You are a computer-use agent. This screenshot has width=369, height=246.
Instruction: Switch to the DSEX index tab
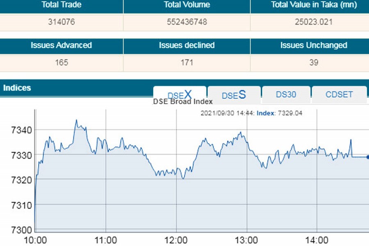180,95
